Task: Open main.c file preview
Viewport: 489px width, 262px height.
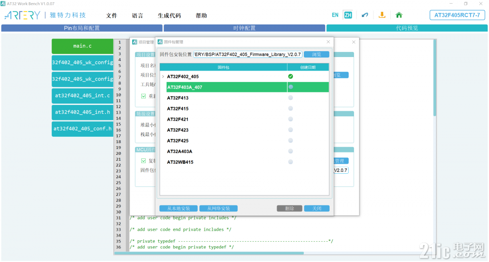Action: pyautogui.click(x=82, y=46)
